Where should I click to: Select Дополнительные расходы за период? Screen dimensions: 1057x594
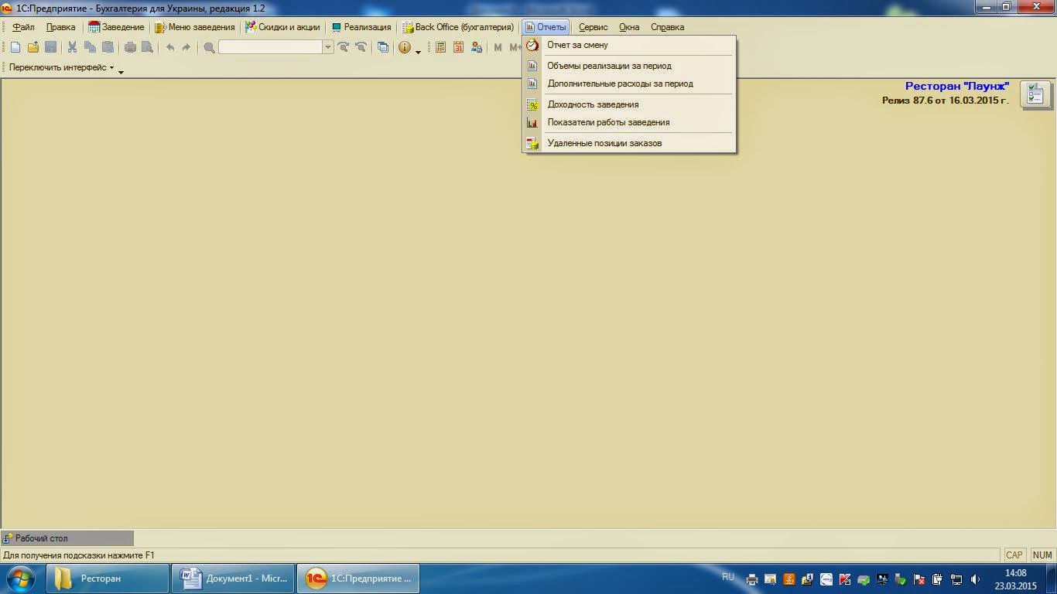pos(629,84)
